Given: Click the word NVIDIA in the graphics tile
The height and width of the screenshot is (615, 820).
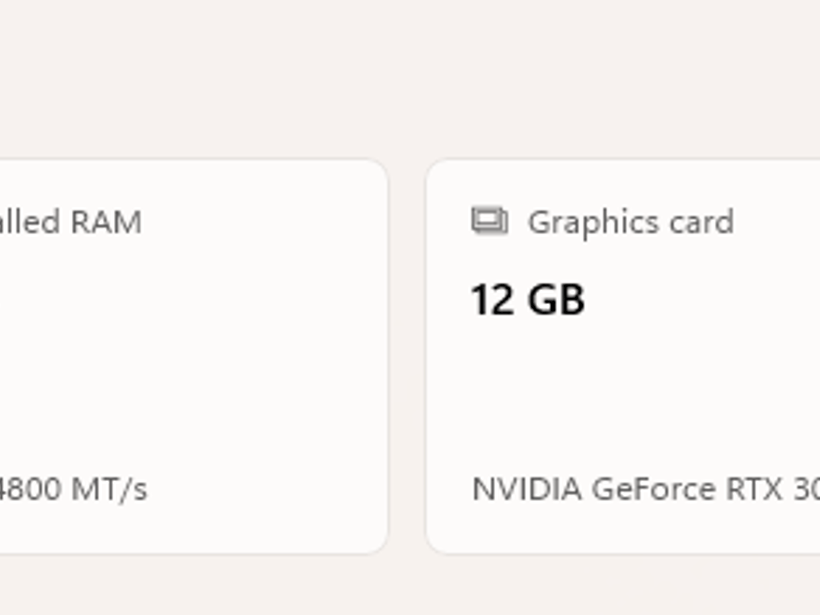Looking at the screenshot, I should pyautogui.click(x=527, y=488).
